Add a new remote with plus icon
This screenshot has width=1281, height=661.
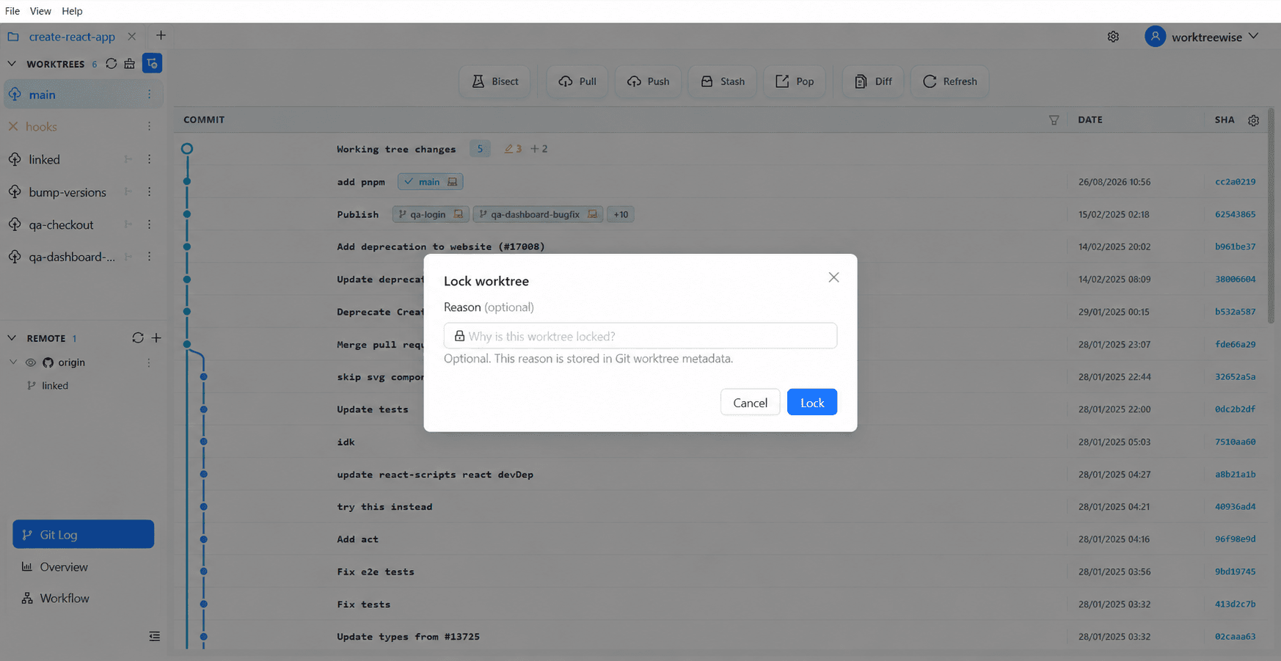[x=156, y=337]
